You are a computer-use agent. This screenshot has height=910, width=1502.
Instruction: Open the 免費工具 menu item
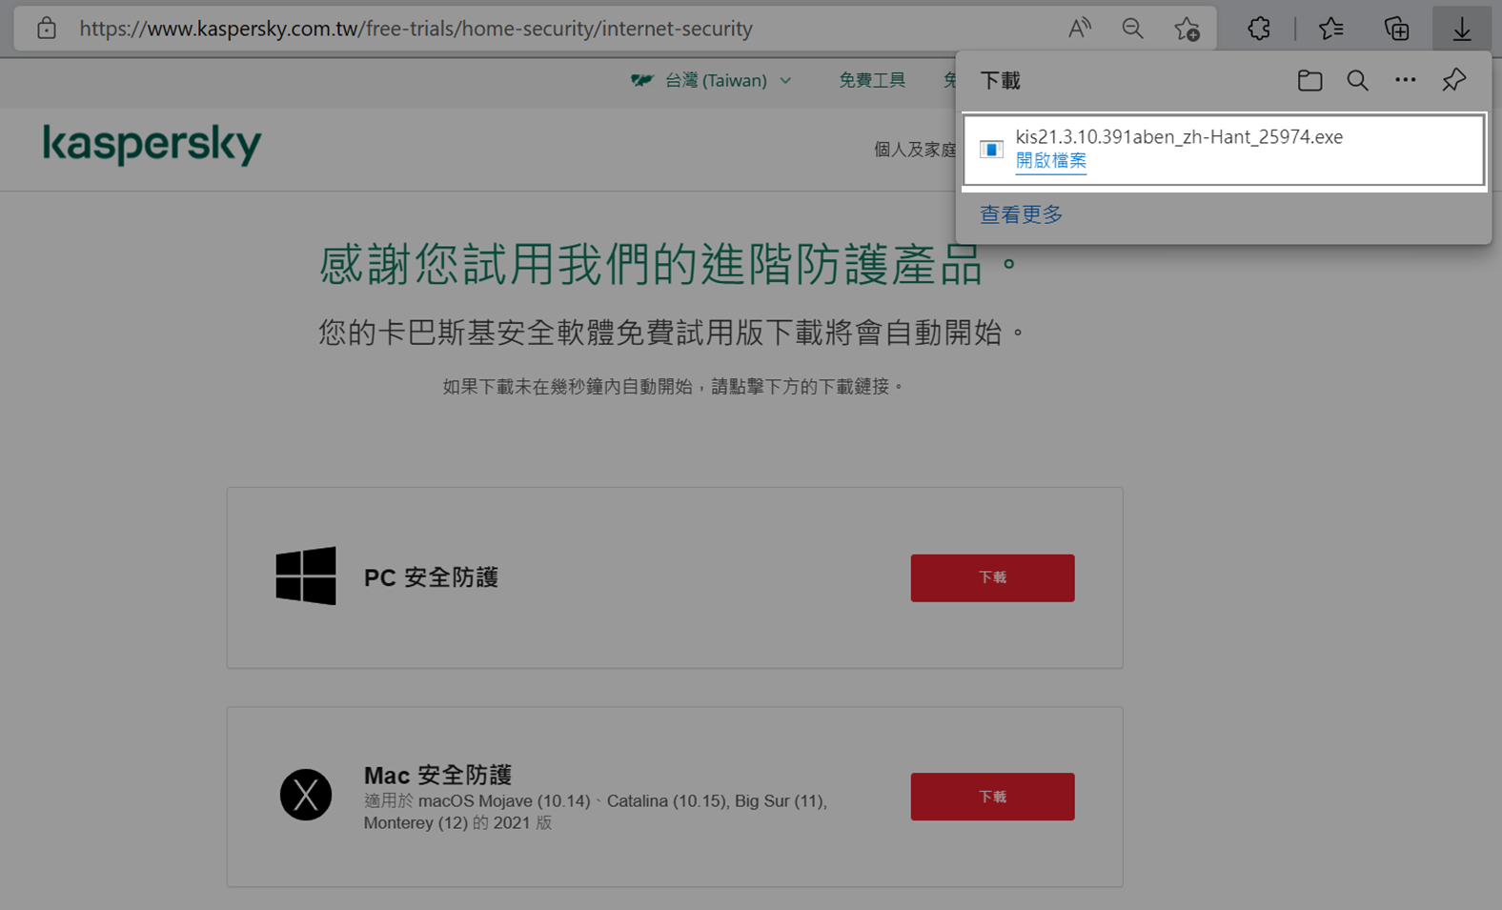click(872, 81)
